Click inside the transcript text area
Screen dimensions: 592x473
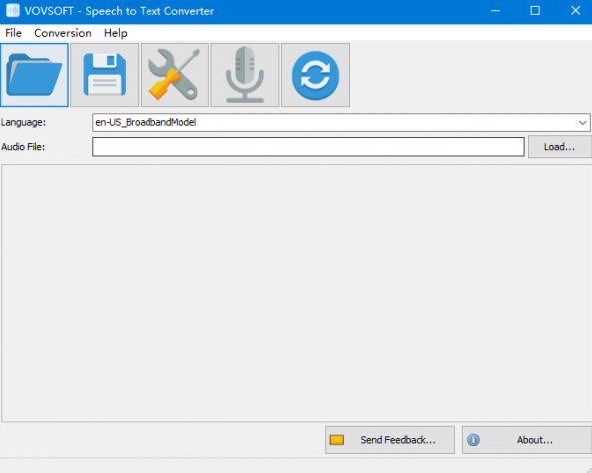(x=296, y=293)
